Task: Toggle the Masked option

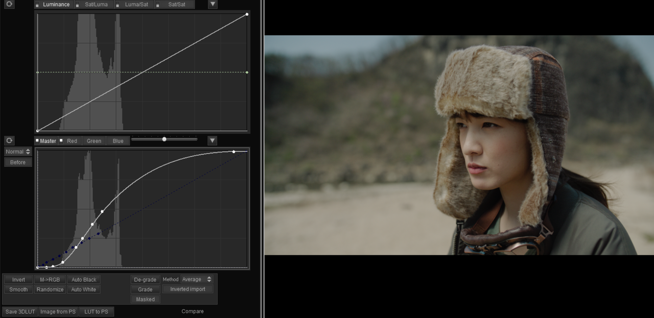Action: pos(145,300)
